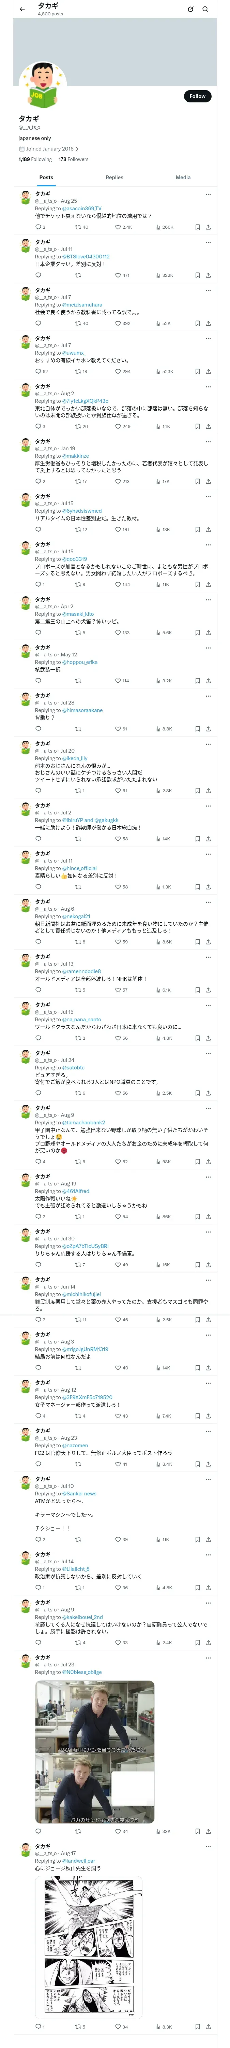The height and width of the screenshot is (2048, 230).
Task: Repost the Aug 17 reply to @landwell_ear
Action: [x=78, y=2026]
